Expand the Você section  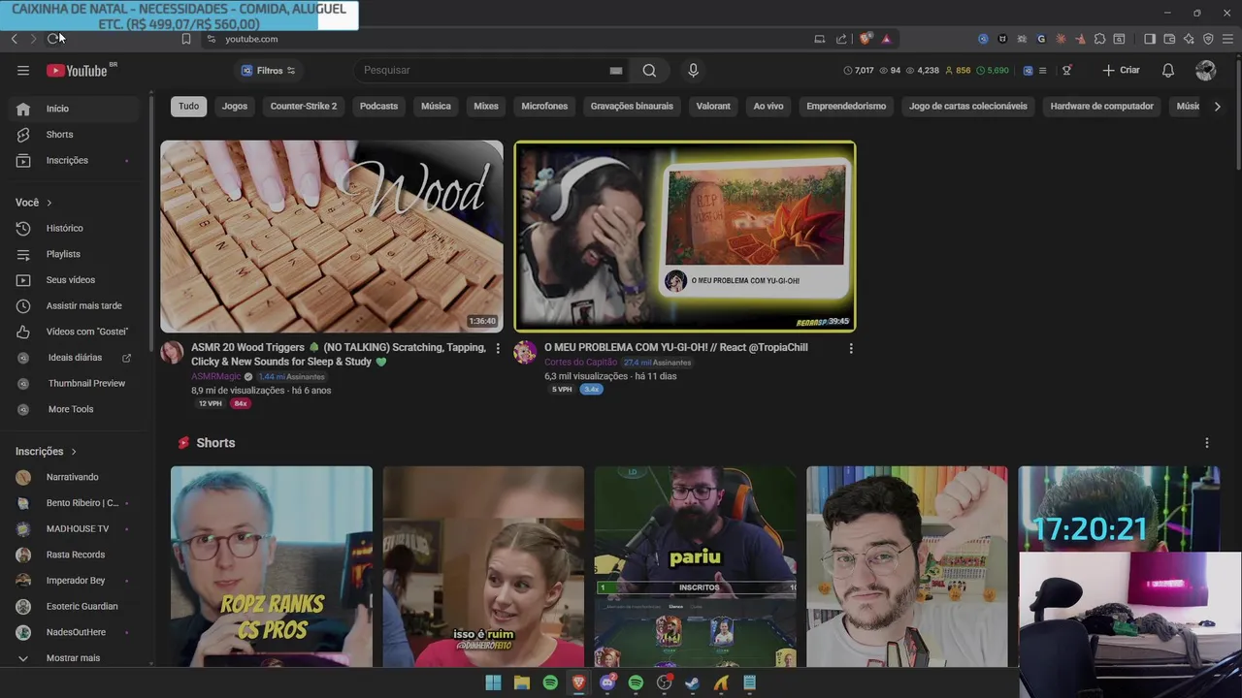pos(34,203)
